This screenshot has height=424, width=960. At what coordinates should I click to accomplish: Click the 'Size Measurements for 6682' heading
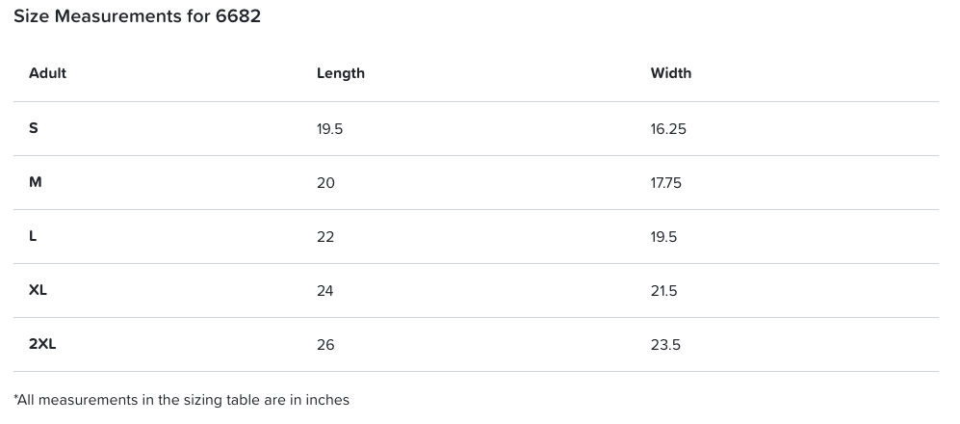click(x=138, y=16)
